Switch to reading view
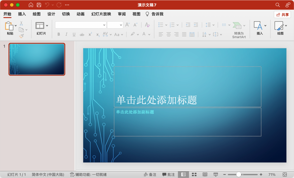This screenshot has height=178, width=294. (205, 174)
